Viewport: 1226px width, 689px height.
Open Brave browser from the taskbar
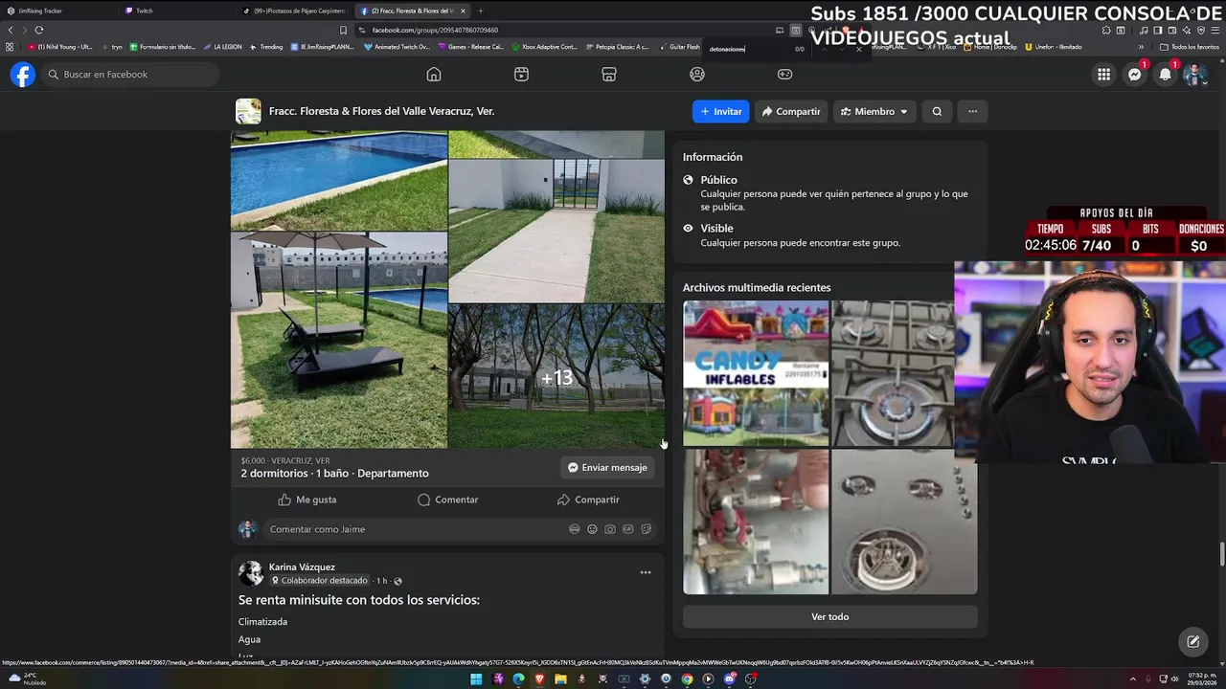(x=539, y=679)
